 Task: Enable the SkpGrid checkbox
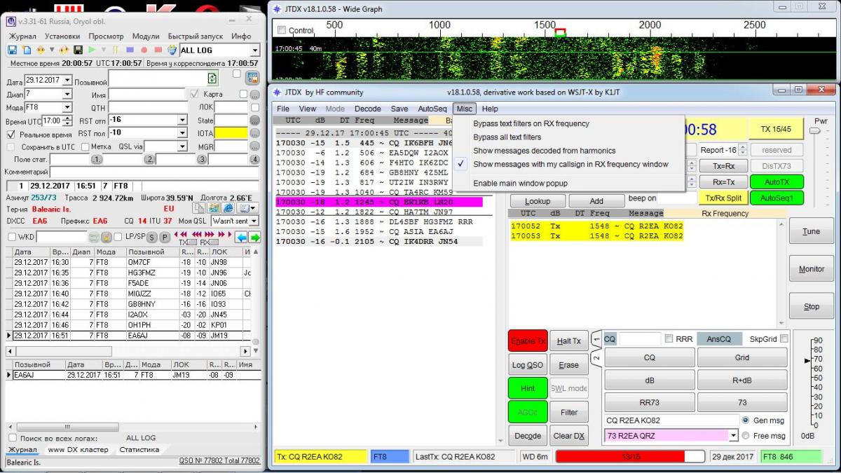point(784,339)
